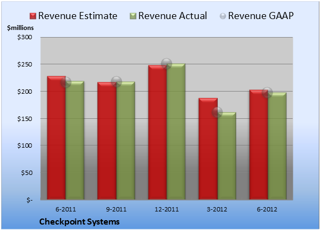Select the 'Revenue GAAP' legend label
This screenshot has width=320, height=230.
pos(261,16)
